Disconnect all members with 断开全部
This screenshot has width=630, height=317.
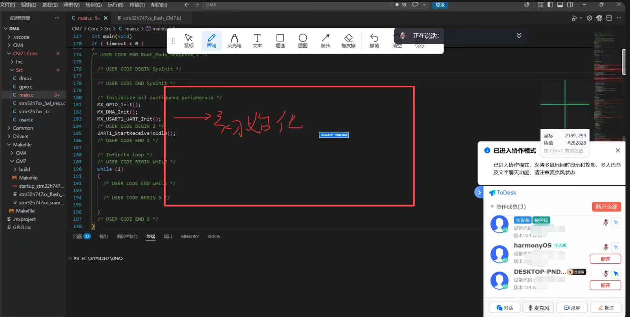click(607, 207)
